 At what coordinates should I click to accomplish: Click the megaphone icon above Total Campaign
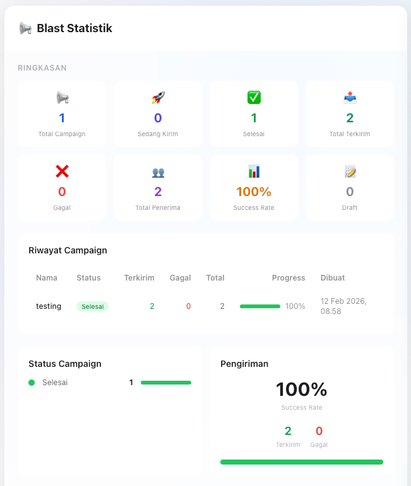pos(62,98)
